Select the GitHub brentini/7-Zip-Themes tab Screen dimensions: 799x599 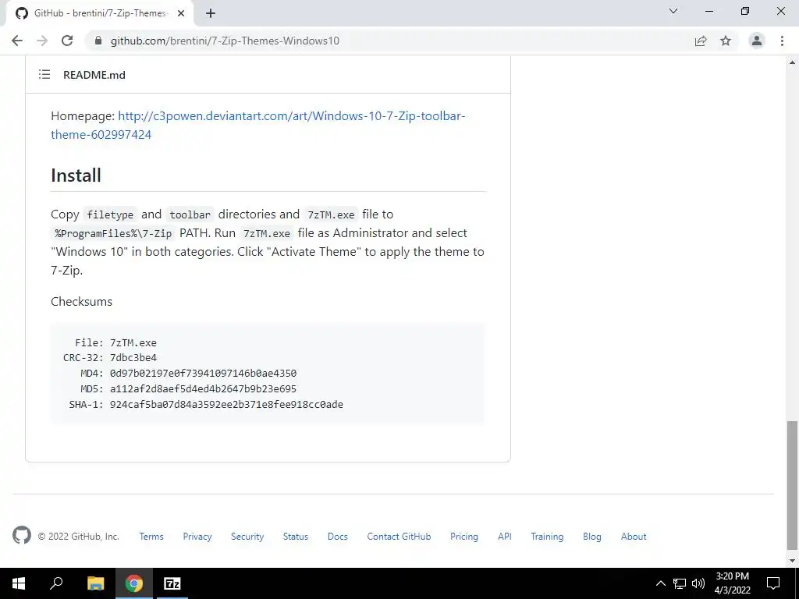point(99,14)
